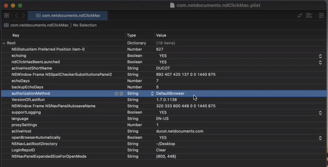Collapse the Root dictionary

coord(4,43)
